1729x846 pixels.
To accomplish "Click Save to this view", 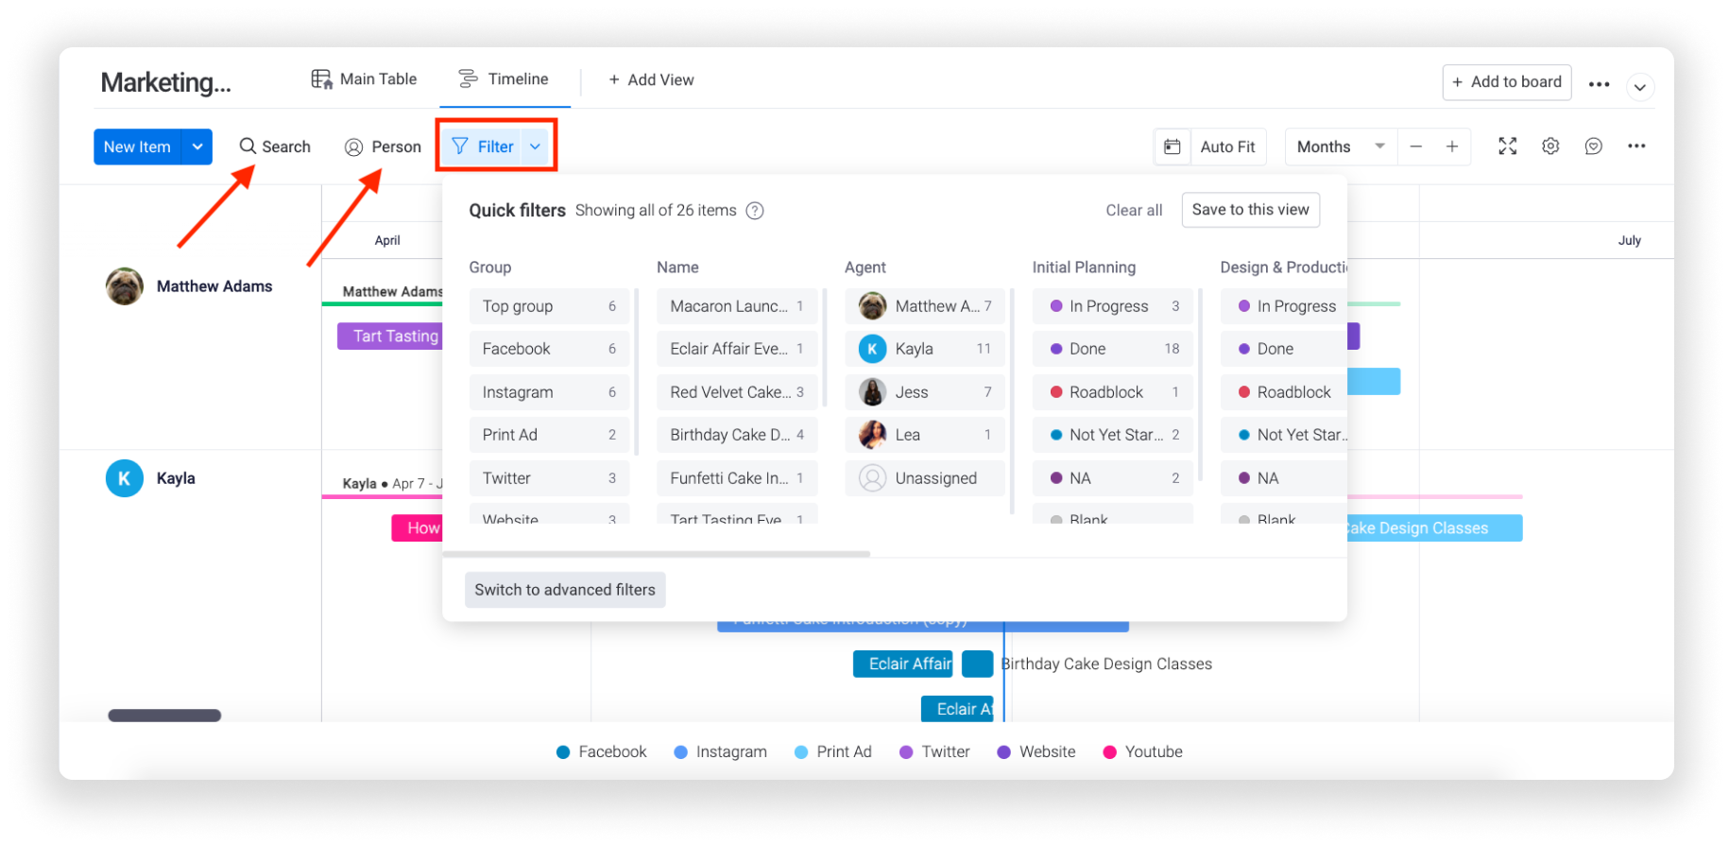I will pos(1250,210).
